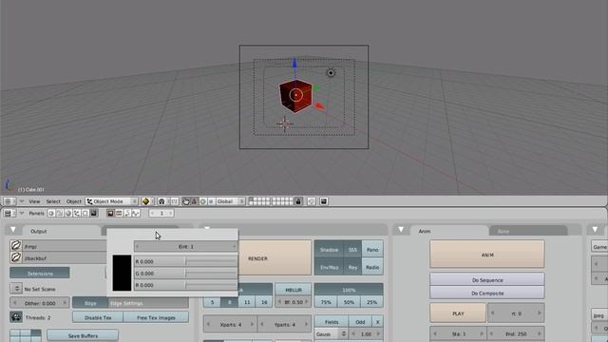Select the Anim/playback sub-context icon
This screenshot has height=342, width=608.
click(x=127, y=213)
